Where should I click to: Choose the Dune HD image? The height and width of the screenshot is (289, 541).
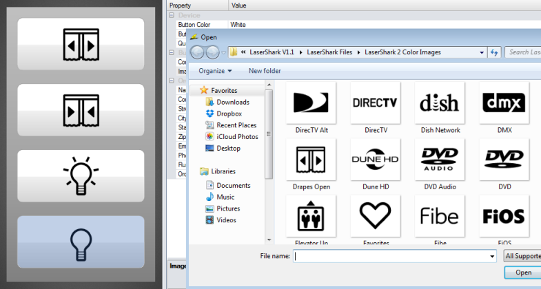click(376, 160)
